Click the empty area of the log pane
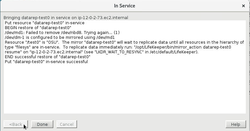250x131 pixels. (x=125, y=91)
